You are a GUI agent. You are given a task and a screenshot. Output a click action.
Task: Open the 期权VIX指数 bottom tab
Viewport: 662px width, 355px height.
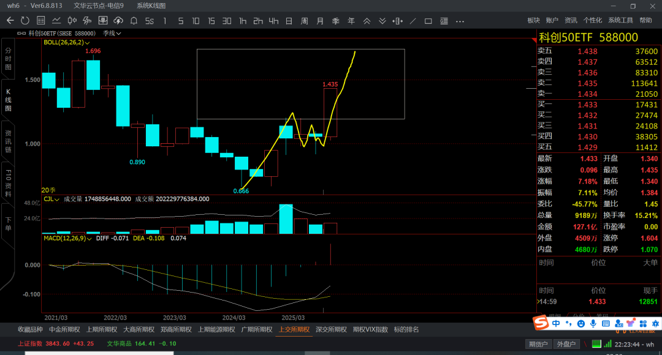[370, 329]
